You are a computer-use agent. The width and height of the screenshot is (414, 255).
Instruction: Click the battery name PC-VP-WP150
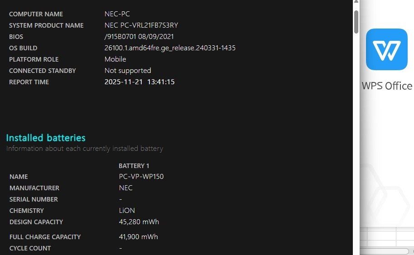coord(141,177)
